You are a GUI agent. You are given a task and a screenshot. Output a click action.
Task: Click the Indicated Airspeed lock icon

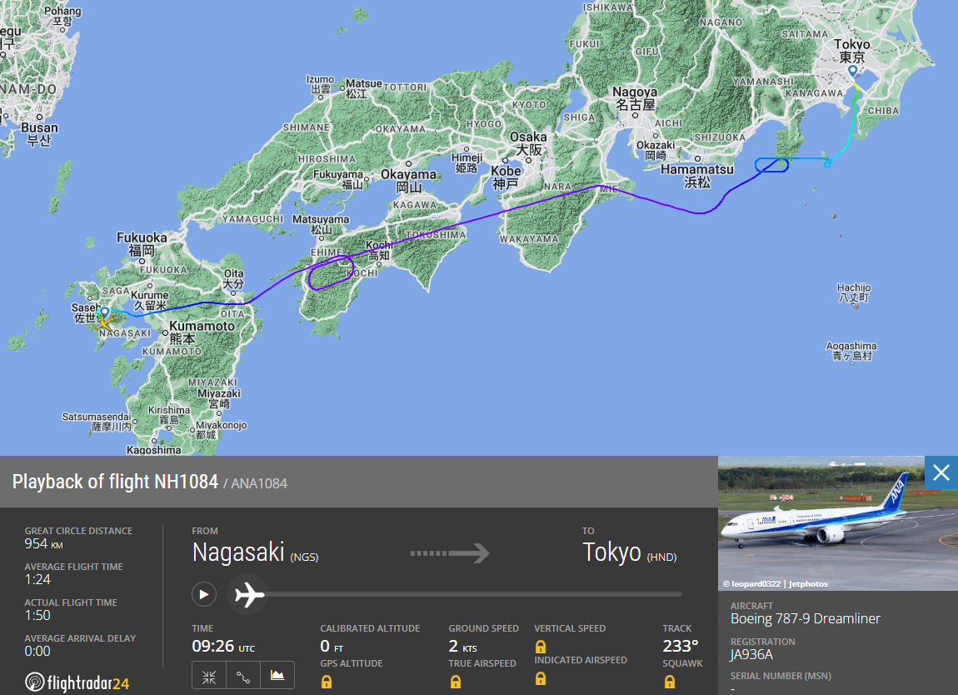(x=541, y=678)
